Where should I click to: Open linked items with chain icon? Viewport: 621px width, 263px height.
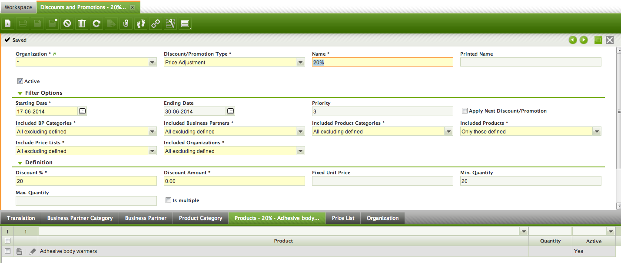point(156,23)
